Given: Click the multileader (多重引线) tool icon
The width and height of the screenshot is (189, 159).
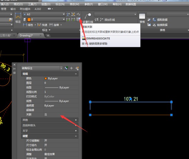Looking at the screenshot, I should pos(88,16).
